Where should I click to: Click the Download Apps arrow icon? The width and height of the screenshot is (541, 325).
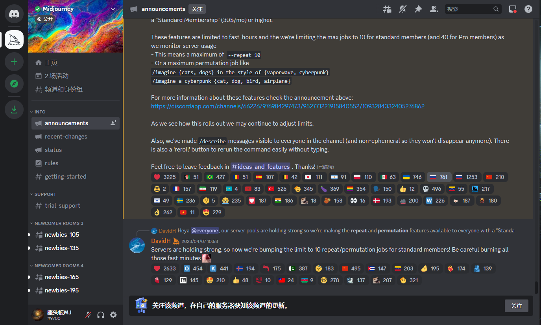[14, 110]
